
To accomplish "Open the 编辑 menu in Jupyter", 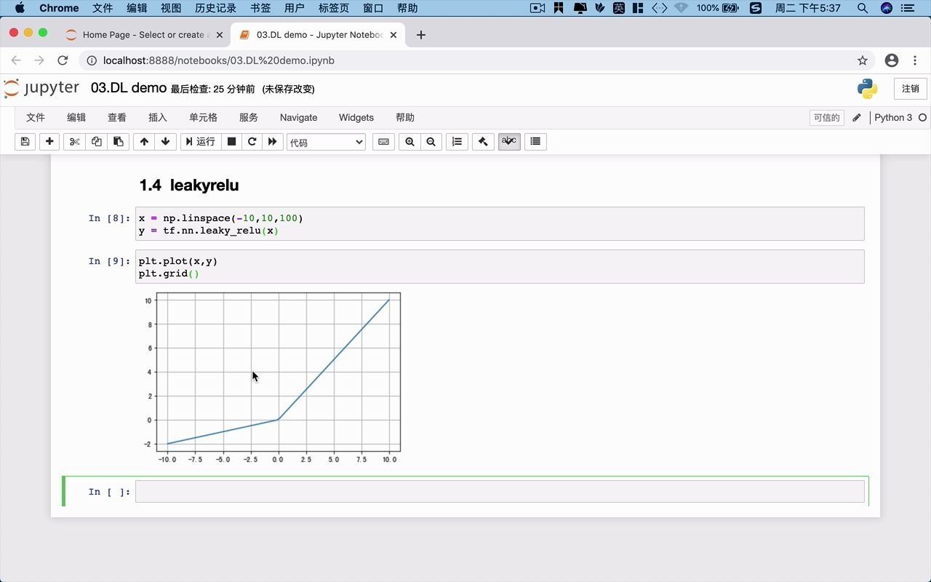I will [76, 117].
